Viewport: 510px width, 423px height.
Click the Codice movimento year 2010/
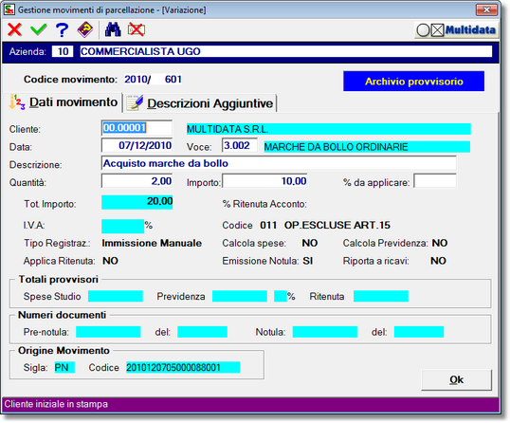(x=137, y=79)
